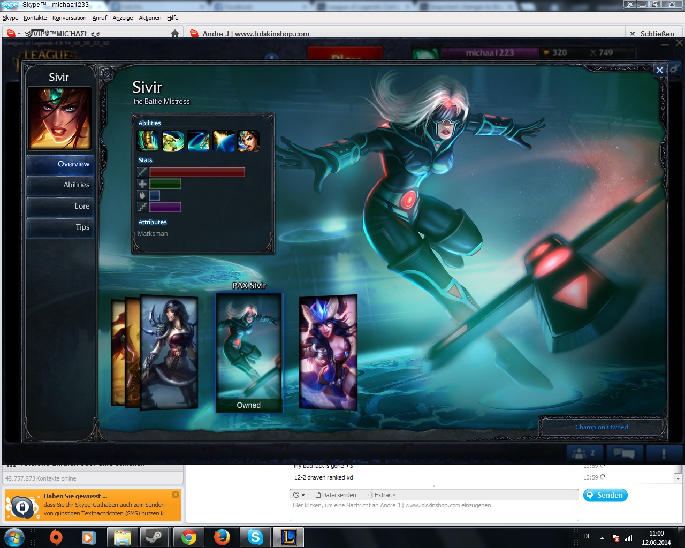Open the Windows Start menu
This screenshot has width=685, height=548.
point(14,537)
